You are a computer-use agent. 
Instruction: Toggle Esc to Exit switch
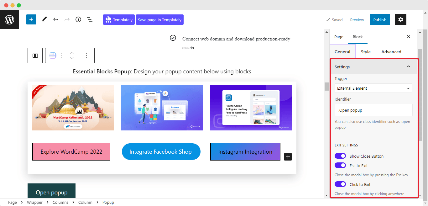(340, 166)
